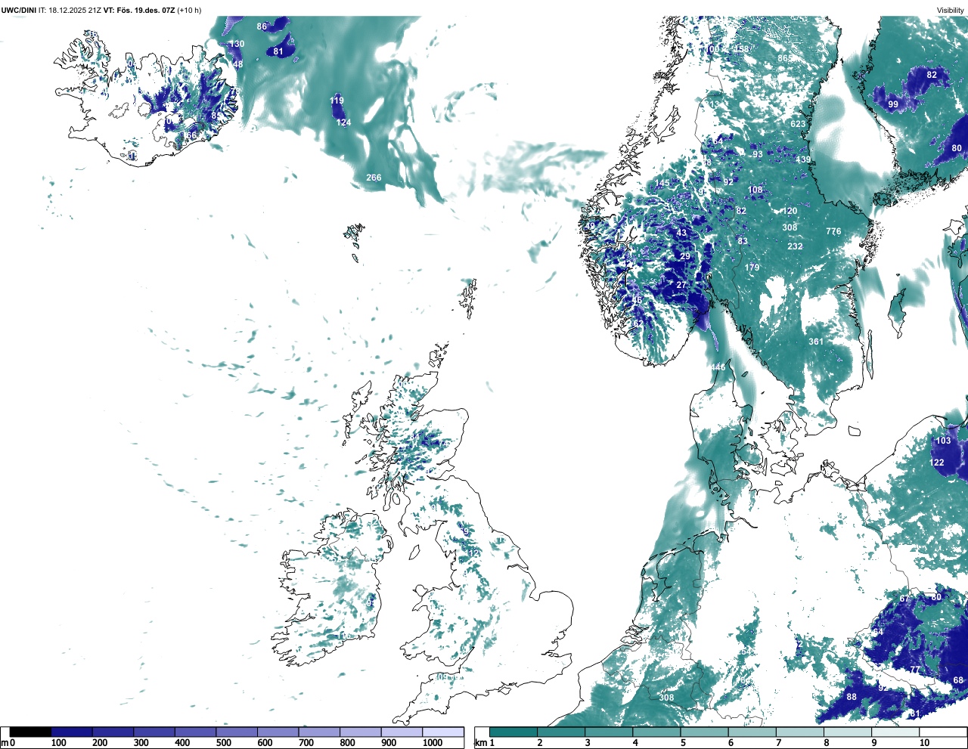Select the 5 tick label on km legend
968x749 pixels.
[683, 743]
